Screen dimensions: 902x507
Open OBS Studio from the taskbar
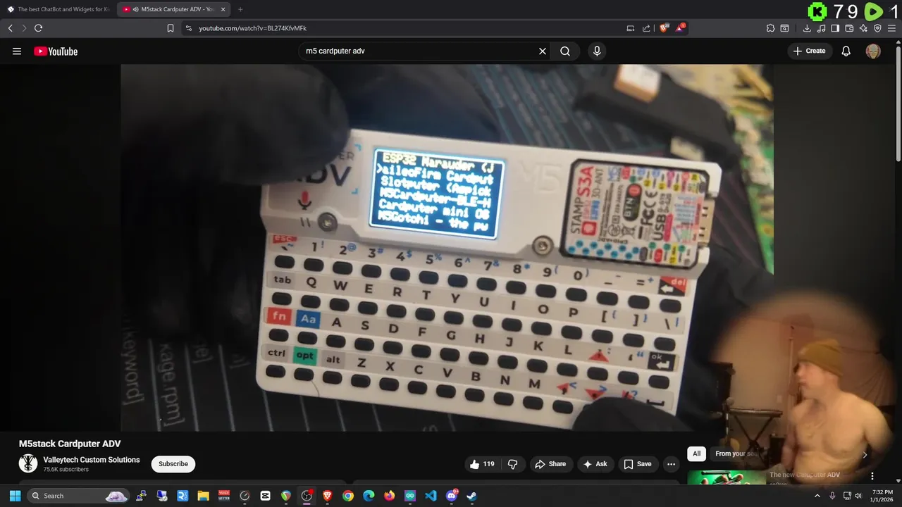pos(307,496)
